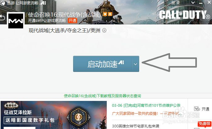
Task: Select the 现代战域 美洲 server region
Action: (64, 31)
